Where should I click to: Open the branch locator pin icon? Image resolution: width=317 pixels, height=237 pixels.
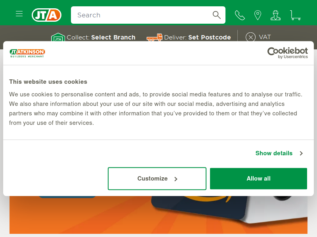258,15
